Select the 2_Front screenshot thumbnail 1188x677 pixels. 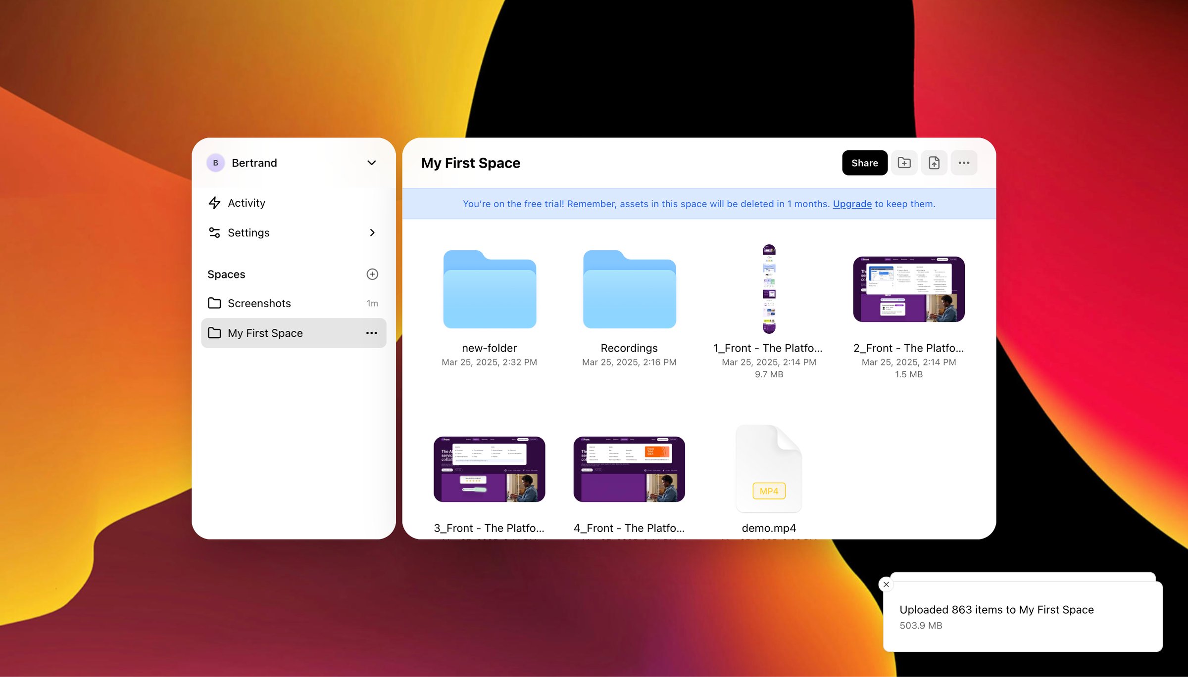[908, 289]
